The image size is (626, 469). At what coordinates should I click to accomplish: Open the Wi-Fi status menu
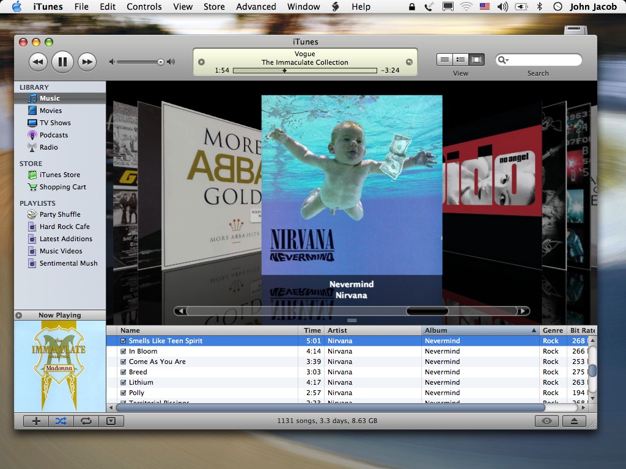[x=466, y=7]
